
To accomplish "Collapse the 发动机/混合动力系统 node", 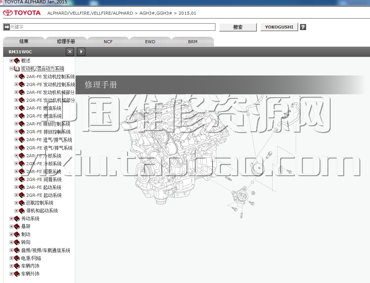I will click(x=11, y=69).
